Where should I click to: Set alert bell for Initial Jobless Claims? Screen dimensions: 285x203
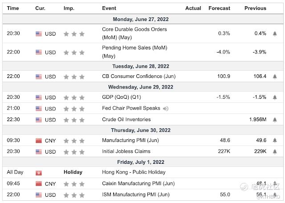[275, 151]
